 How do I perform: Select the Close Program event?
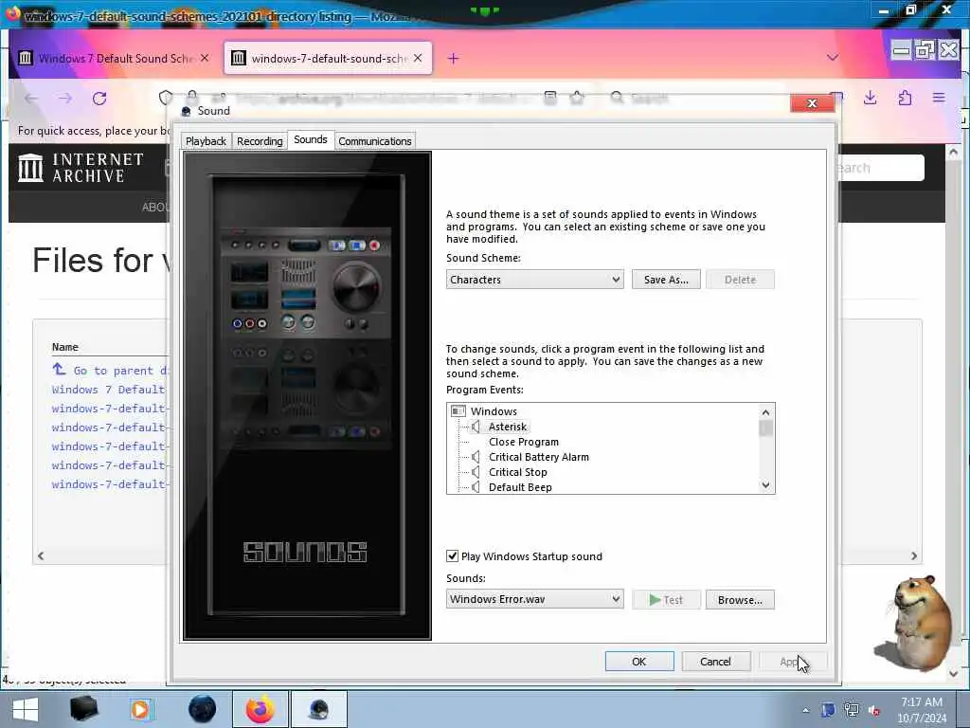click(524, 442)
